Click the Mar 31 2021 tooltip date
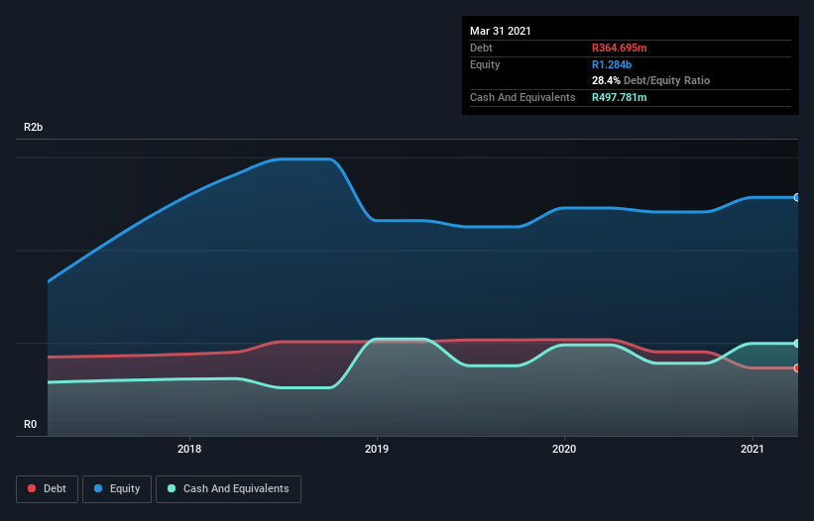Image resolution: width=814 pixels, height=521 pixels. click(x=501, y=31)
